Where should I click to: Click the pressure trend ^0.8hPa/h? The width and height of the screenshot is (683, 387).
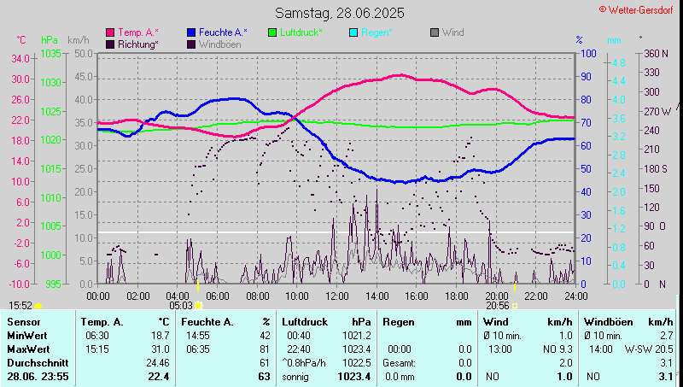pos(304,363)
